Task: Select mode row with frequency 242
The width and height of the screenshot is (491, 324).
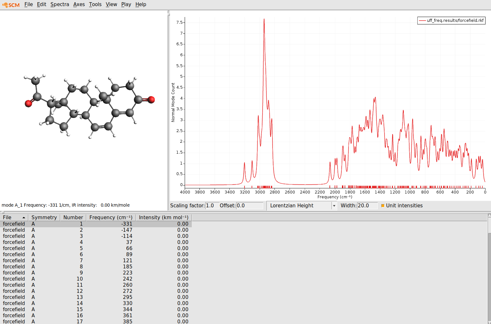Action: 96,279
